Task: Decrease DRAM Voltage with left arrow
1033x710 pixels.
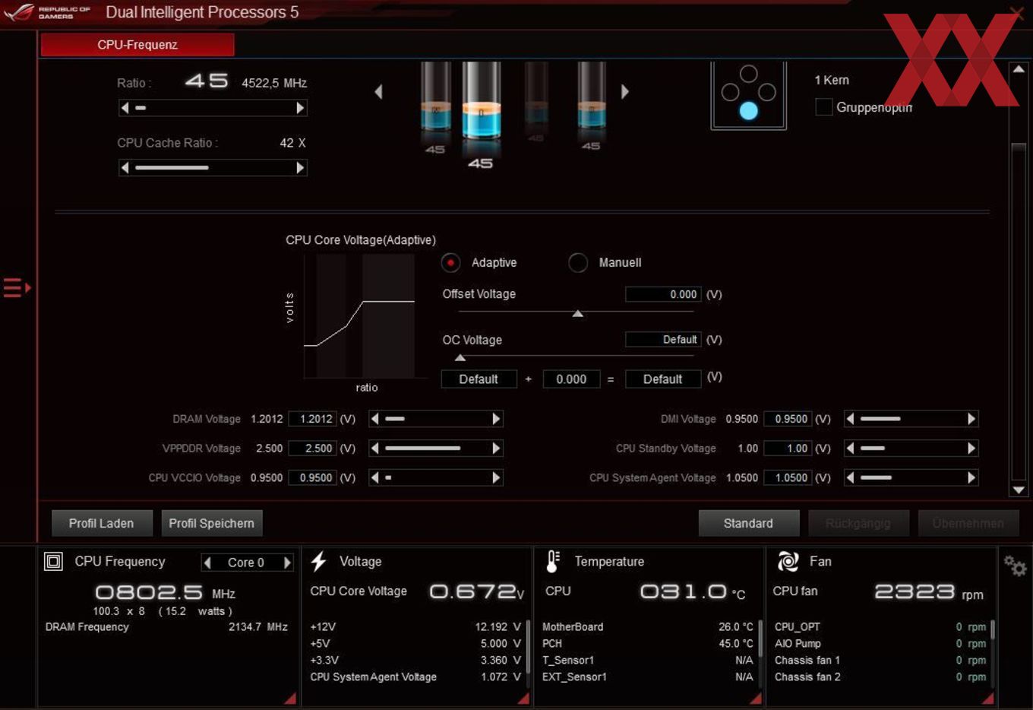Action: (x=374, y=419)
